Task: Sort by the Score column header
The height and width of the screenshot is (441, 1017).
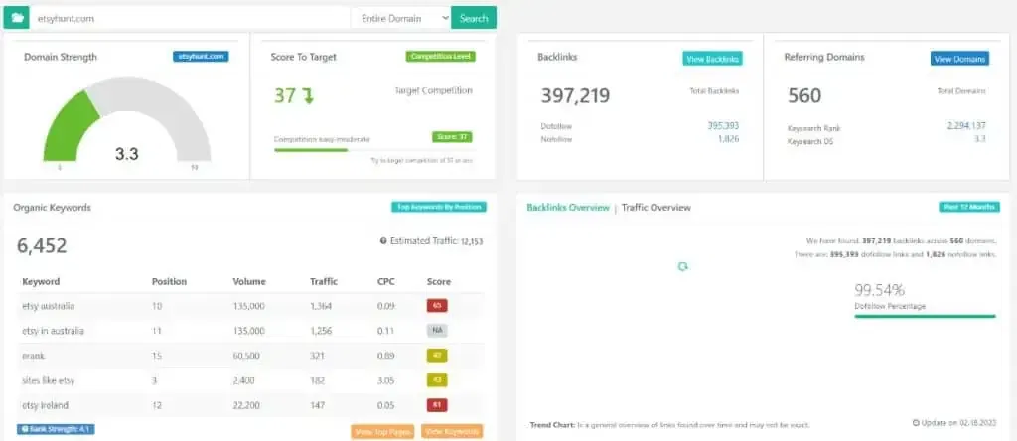Action: [x=439, y=281]
